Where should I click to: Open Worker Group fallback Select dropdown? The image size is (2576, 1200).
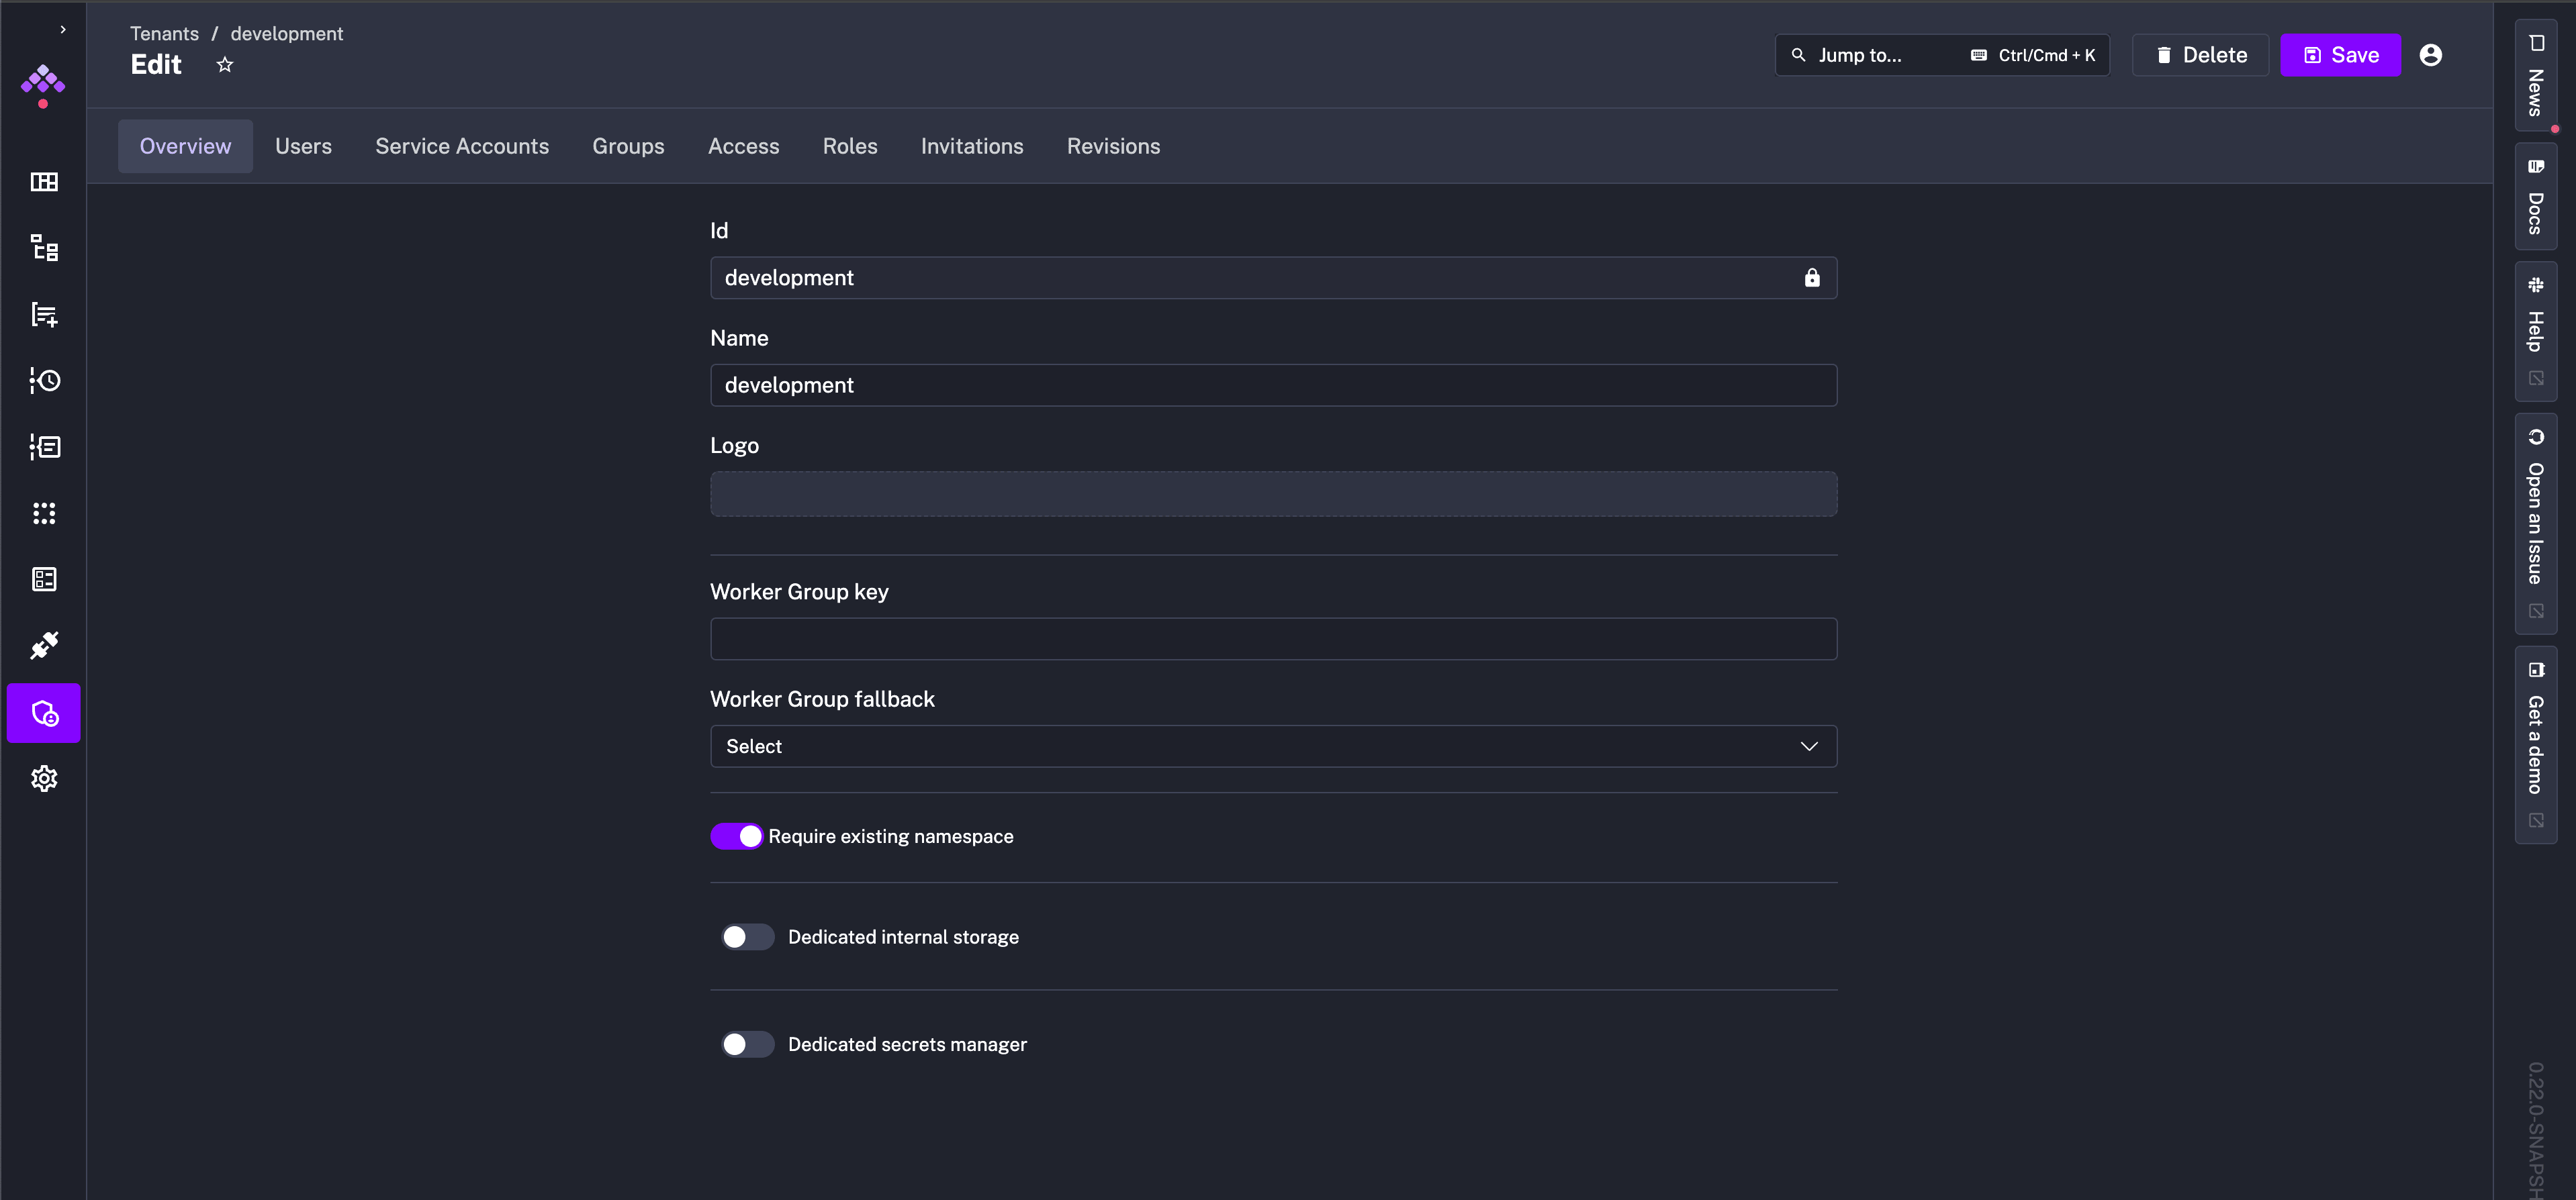coord(1272,746)
